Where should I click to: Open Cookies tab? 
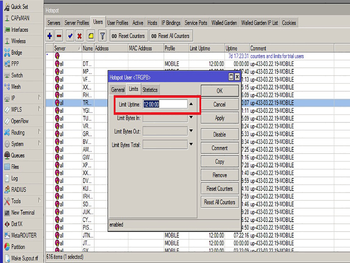click(x=289, y=23)
